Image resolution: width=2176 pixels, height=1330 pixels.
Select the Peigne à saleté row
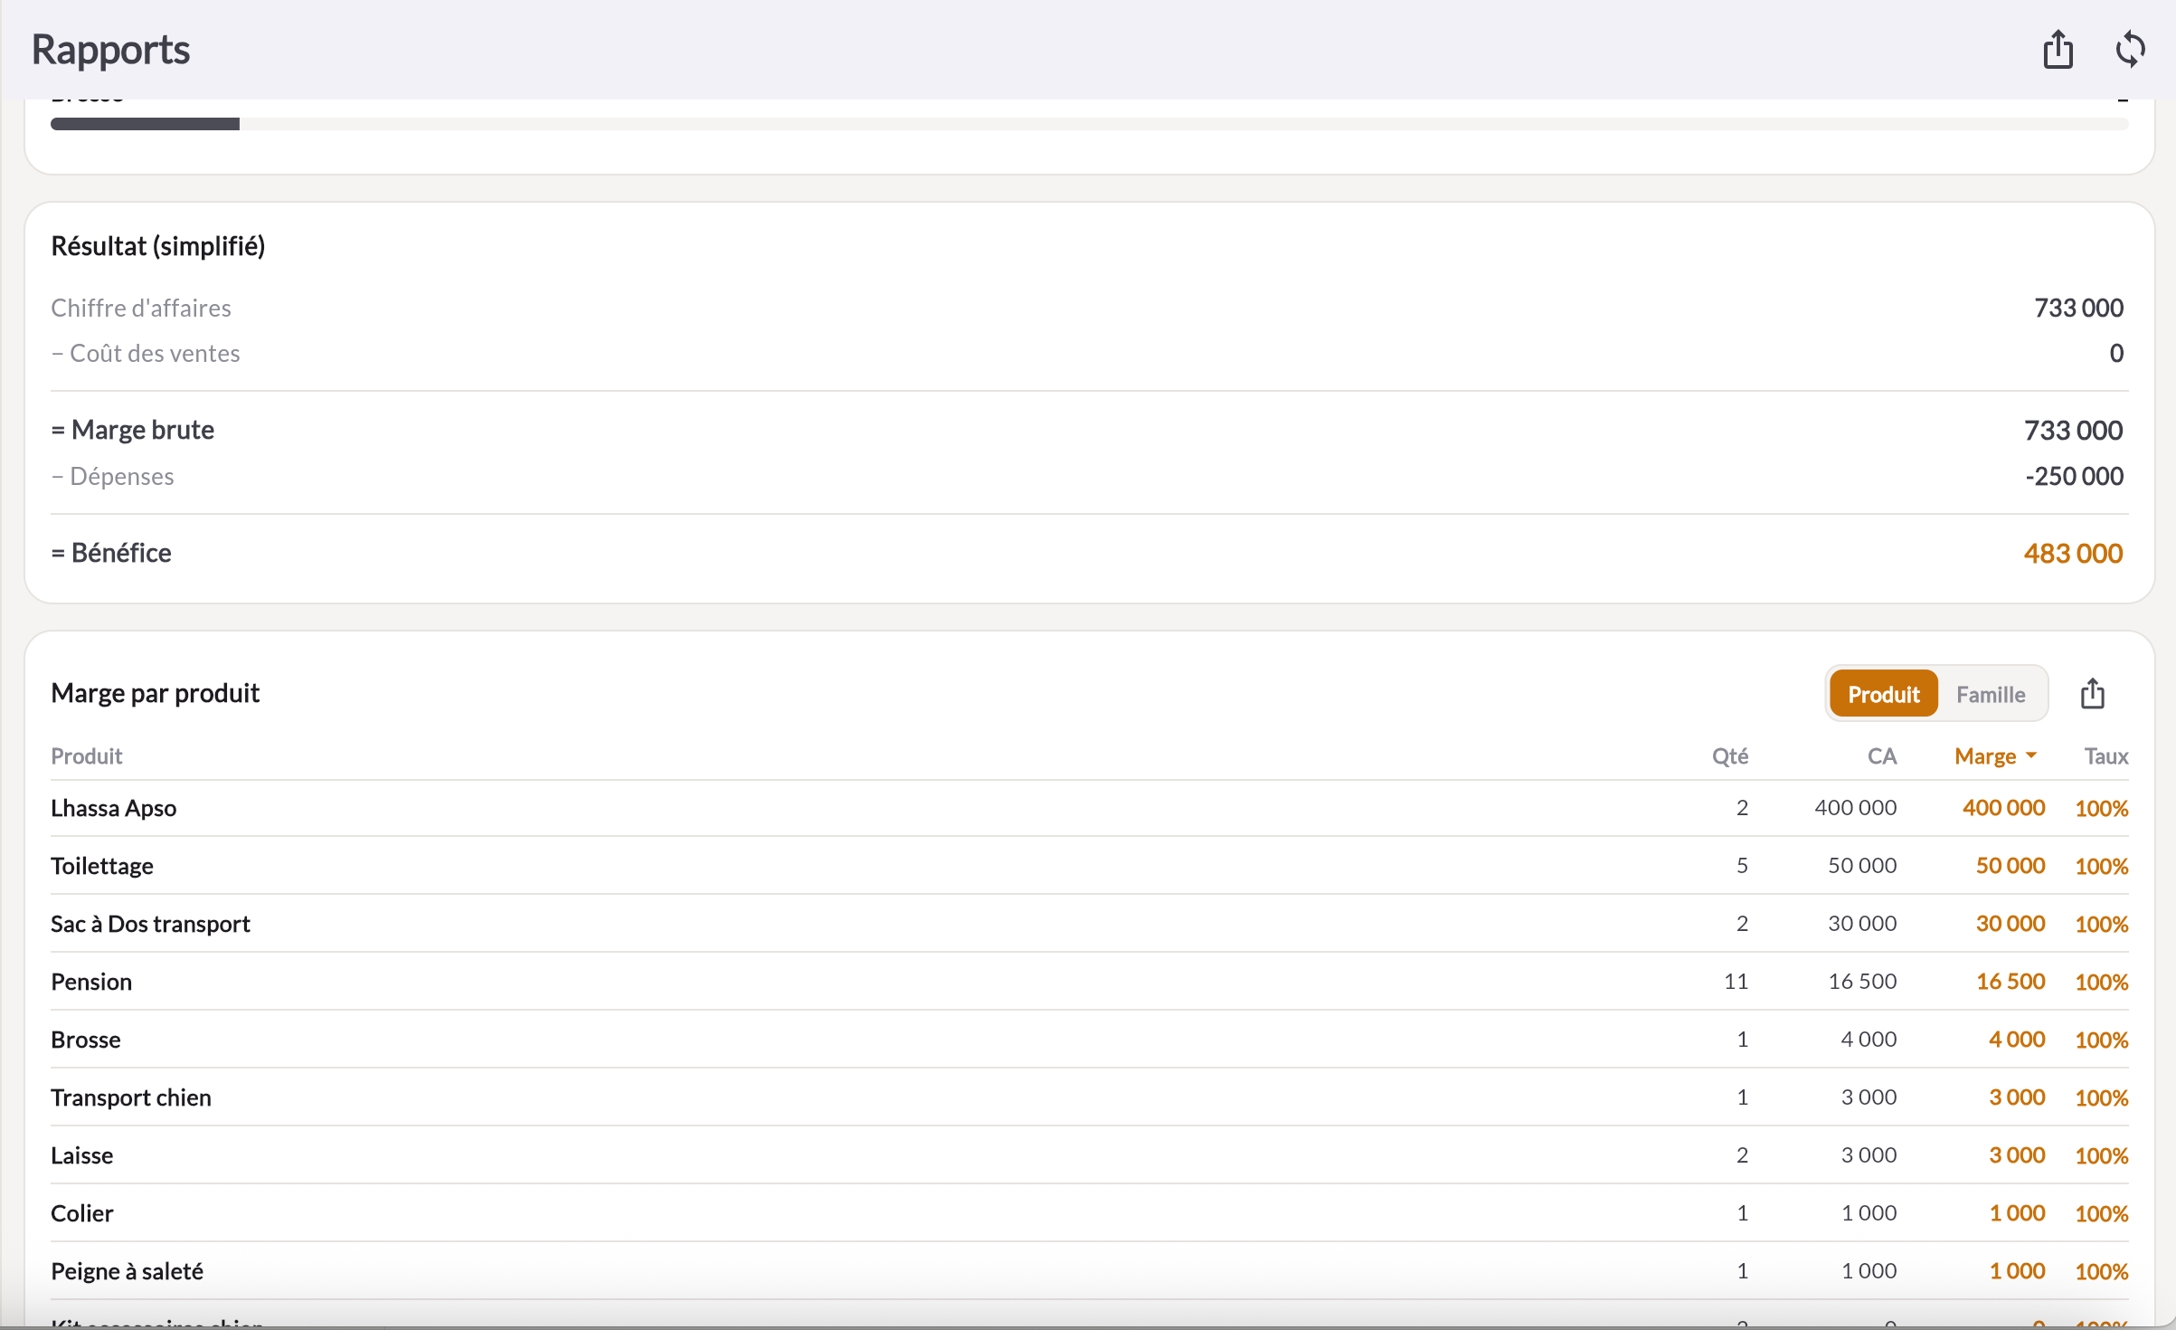point(1089,1271)
